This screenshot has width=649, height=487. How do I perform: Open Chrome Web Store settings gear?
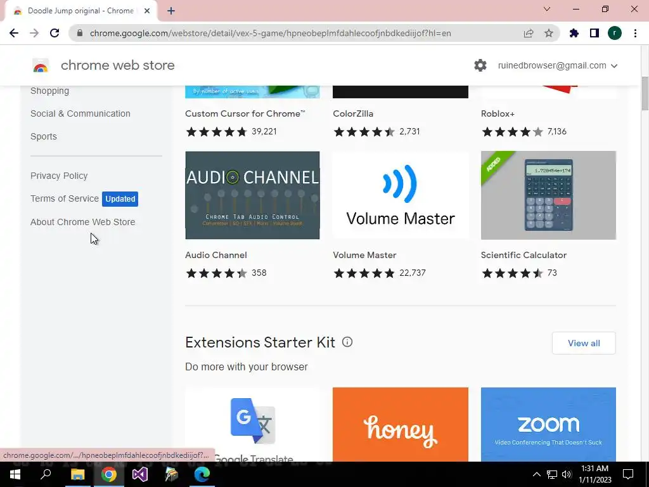pyautogui.click(x=480, y=65)
